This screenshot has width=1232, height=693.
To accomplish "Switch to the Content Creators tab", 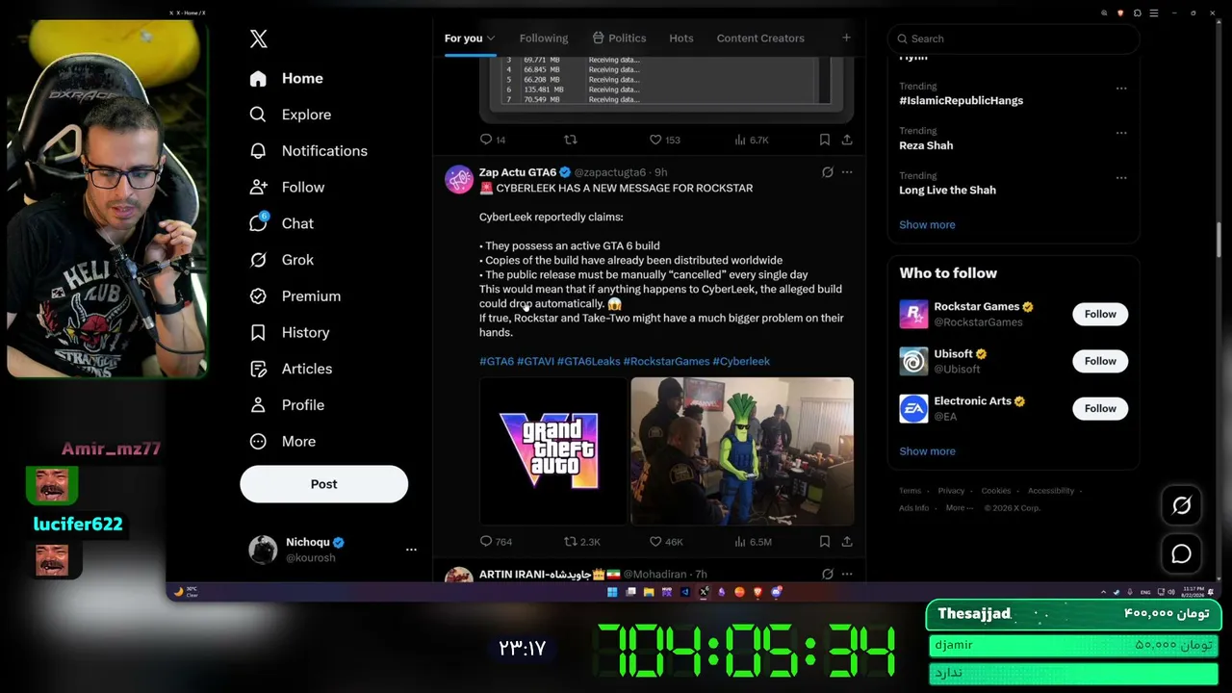I will (760, 38).
